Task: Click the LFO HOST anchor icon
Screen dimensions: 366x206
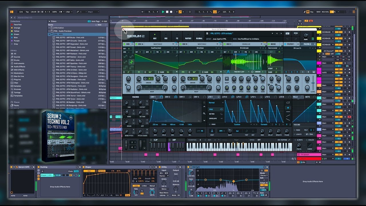Action: pos(212,130)
